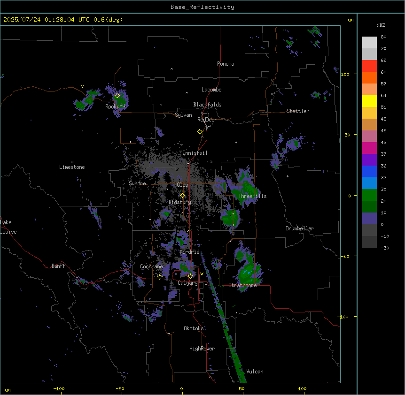Click the Limestone label
The image size is (405, 395).
click(x=72, y=167)
